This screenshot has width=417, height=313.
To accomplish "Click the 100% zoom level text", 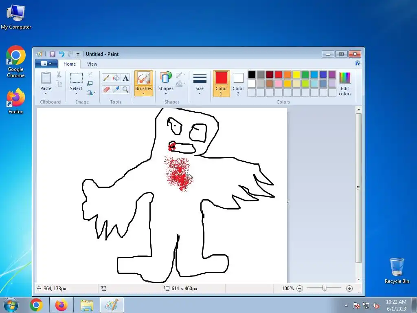I will pos(288,289).
